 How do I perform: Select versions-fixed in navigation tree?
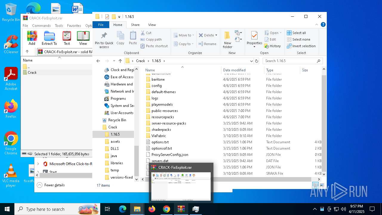point(121,177)
